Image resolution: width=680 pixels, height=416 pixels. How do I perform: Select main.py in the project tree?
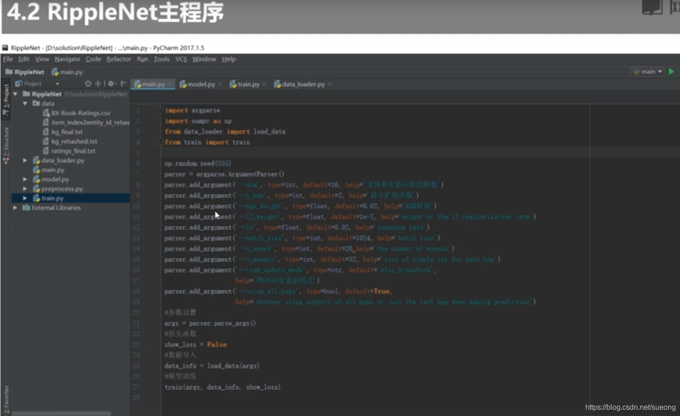point(53,170)
